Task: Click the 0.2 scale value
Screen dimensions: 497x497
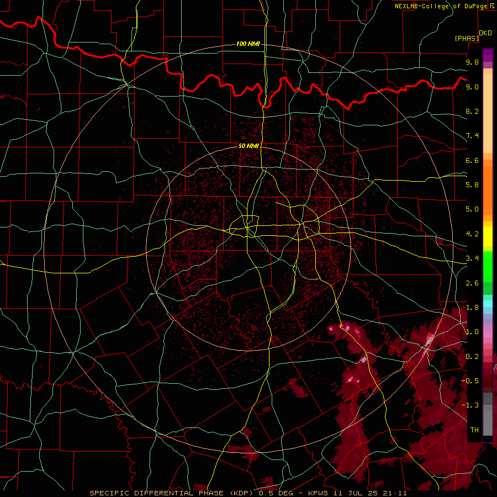Action: click(472, 357)
